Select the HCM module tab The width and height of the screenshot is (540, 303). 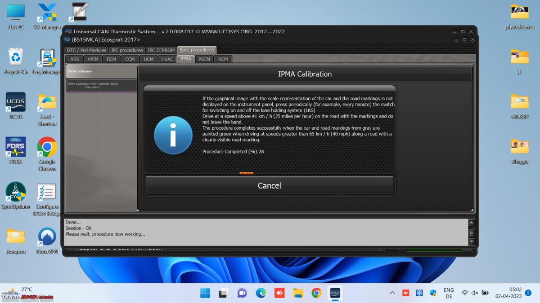148,59
